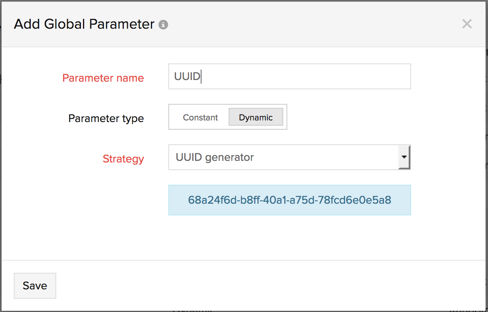
Task: Click the red Parameter name label
Action: (x=103, y=78)
